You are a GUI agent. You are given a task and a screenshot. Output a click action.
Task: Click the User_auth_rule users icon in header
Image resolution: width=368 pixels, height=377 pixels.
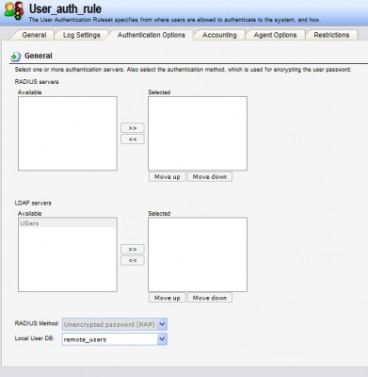14,11
